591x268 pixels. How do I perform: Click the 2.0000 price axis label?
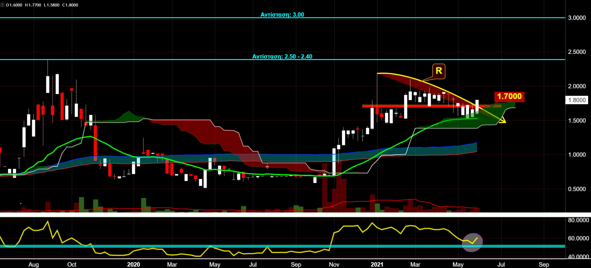tap(577, 86)
